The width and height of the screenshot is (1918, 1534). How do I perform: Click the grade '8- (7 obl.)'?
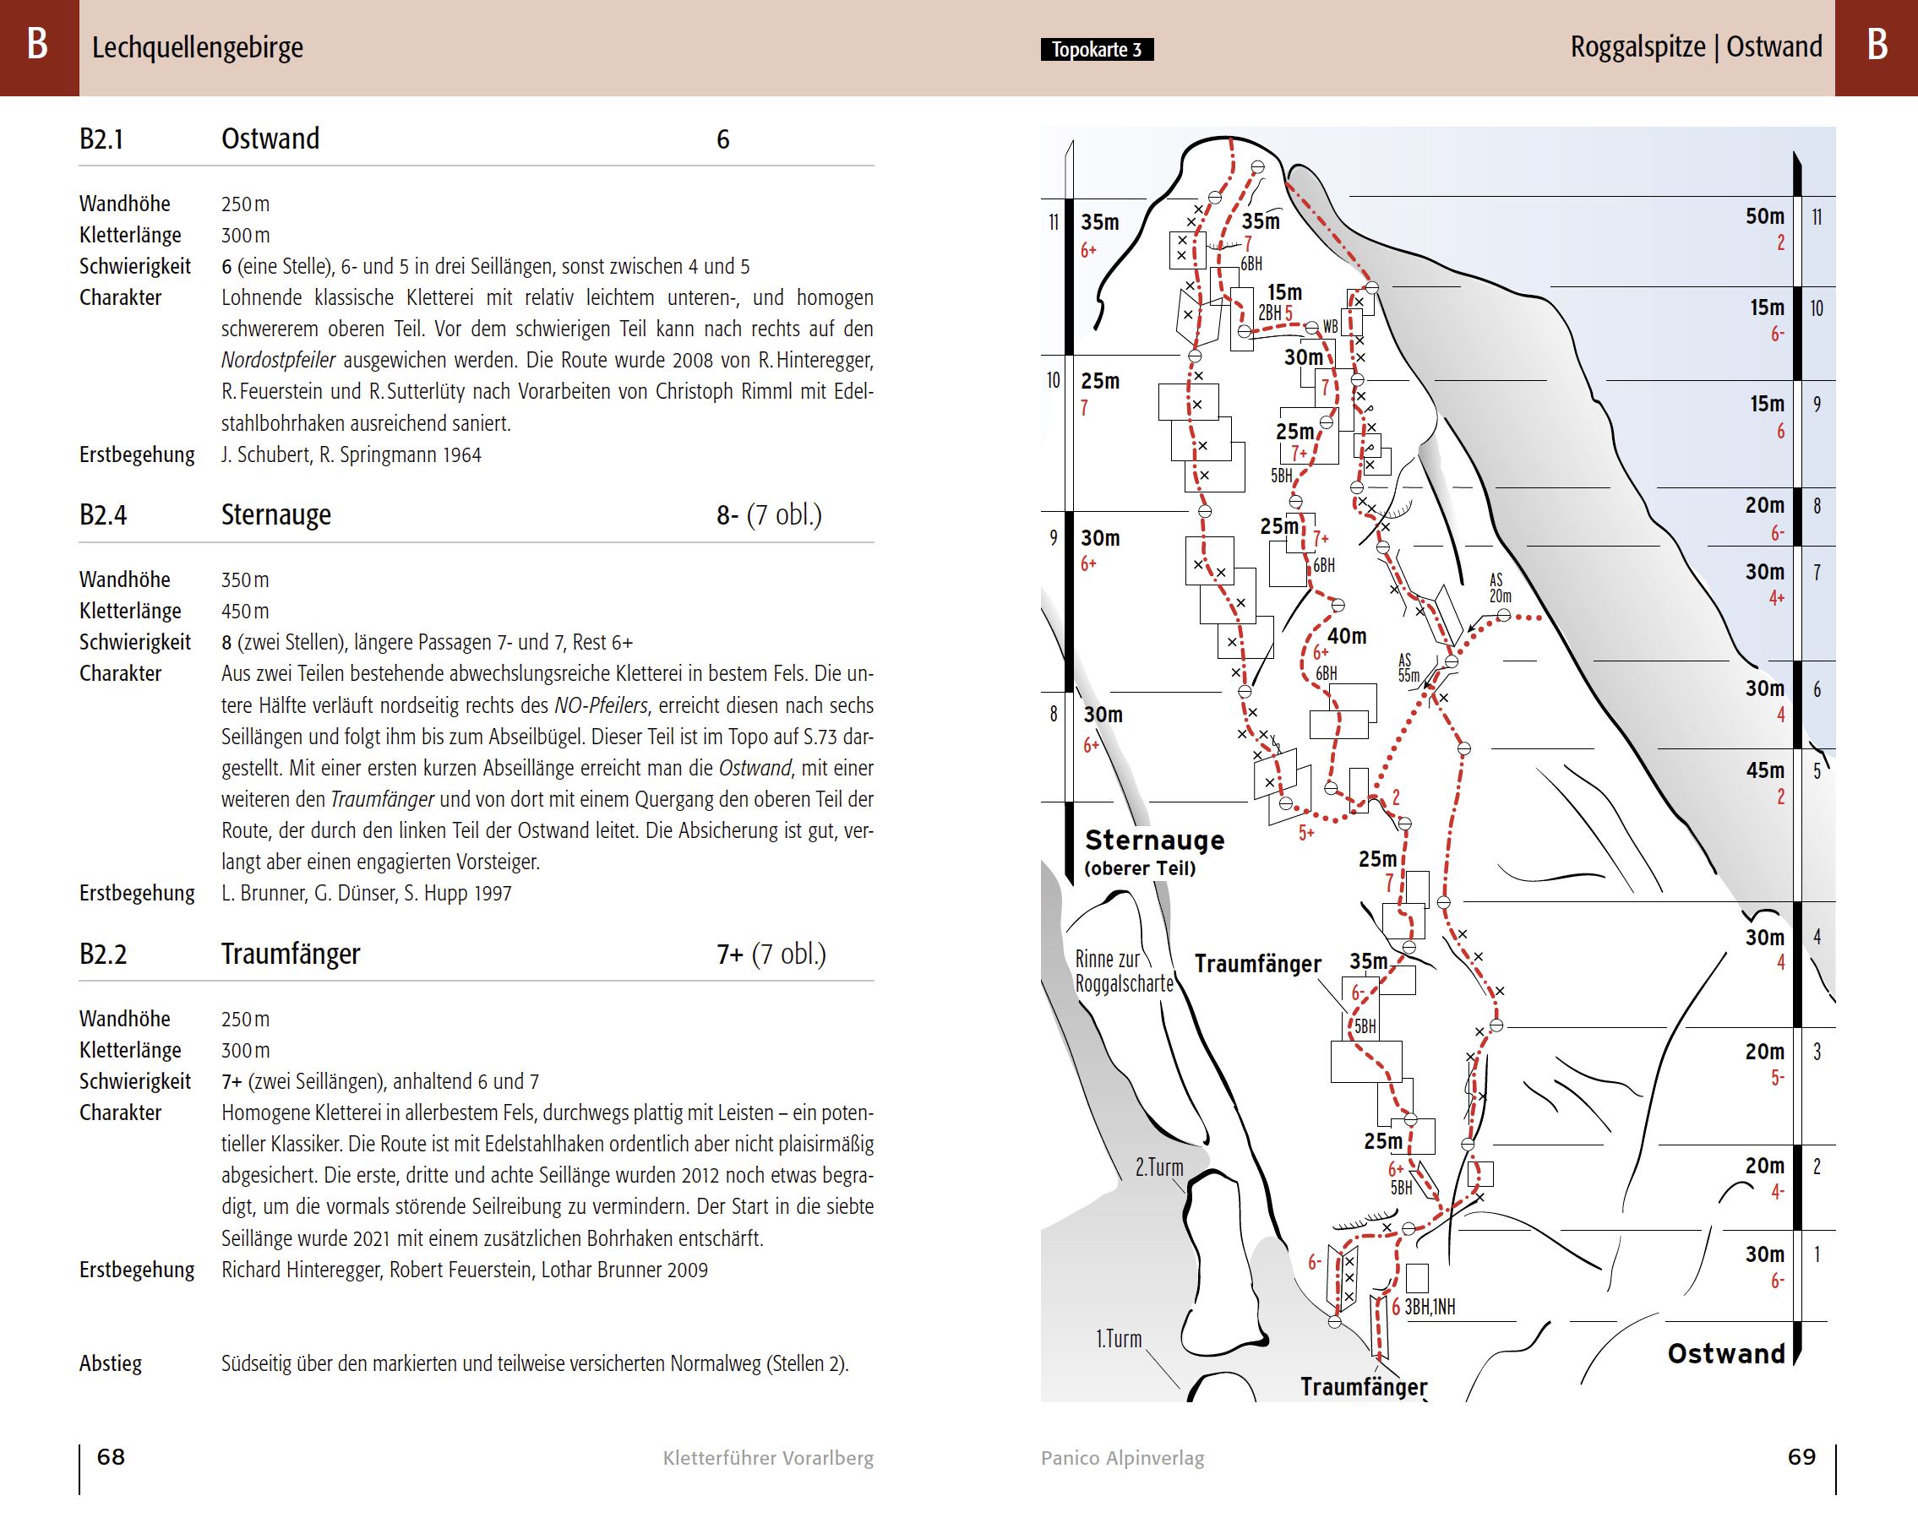[x=770, y=515]
